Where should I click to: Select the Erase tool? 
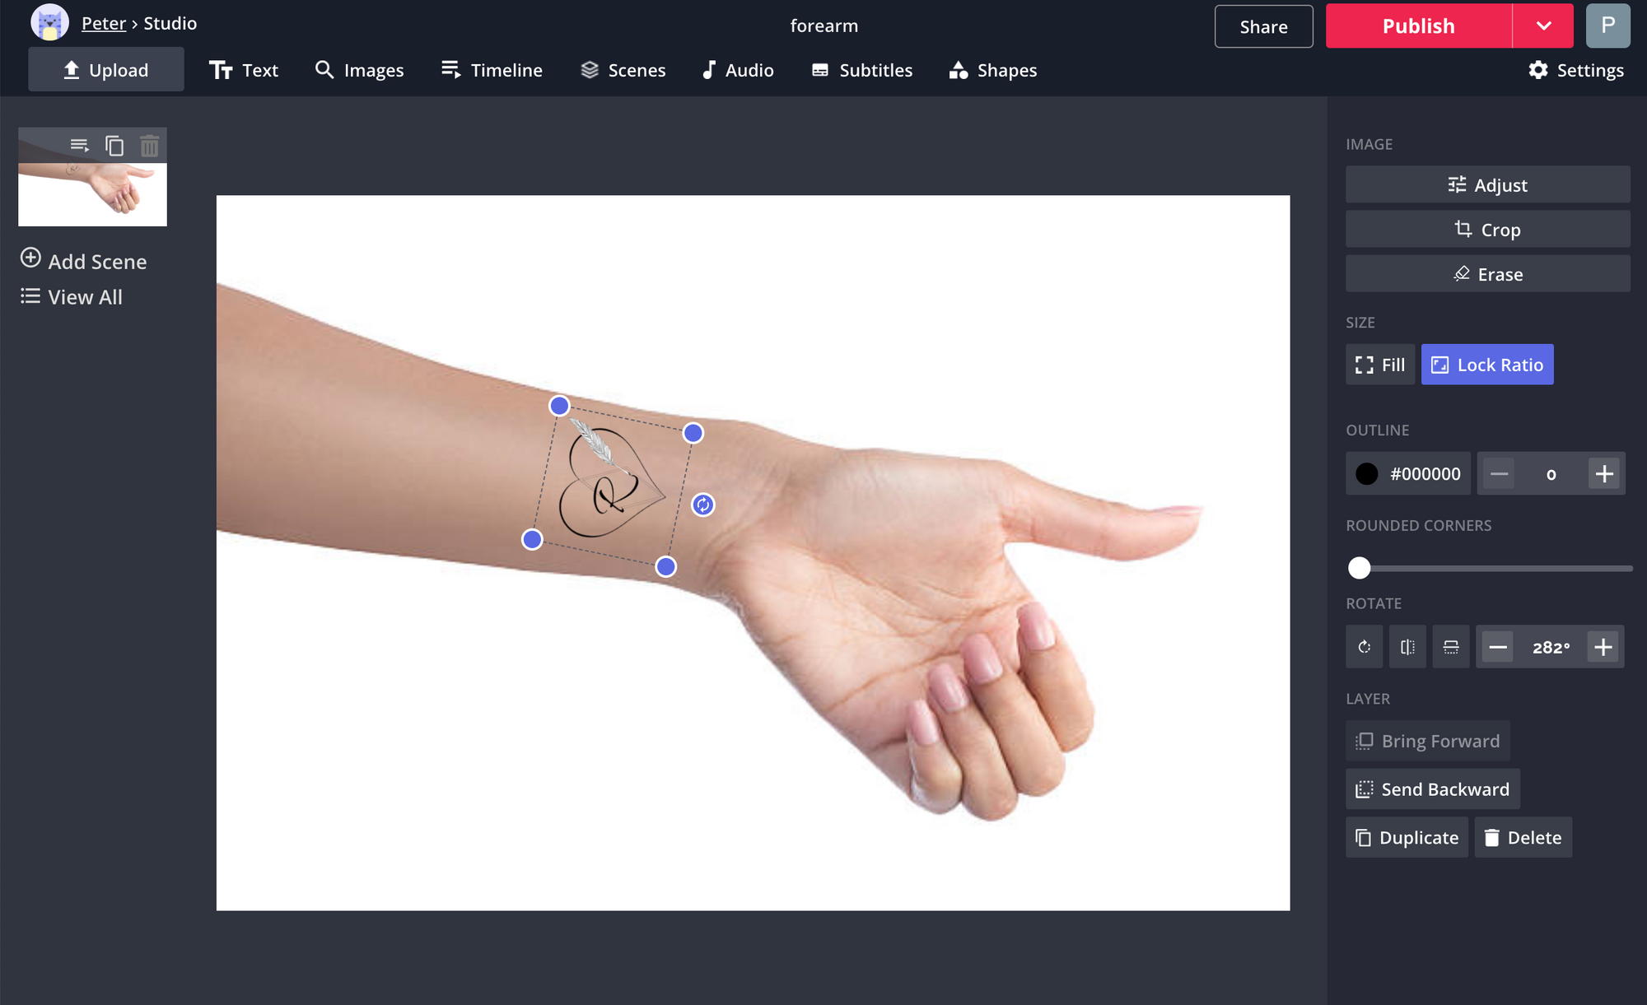point(1488,274)
